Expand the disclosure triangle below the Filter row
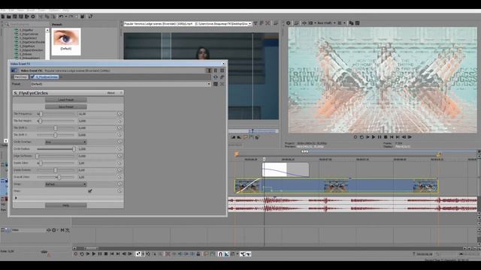Viewport: 481px width, 270px height. point(16,198)
